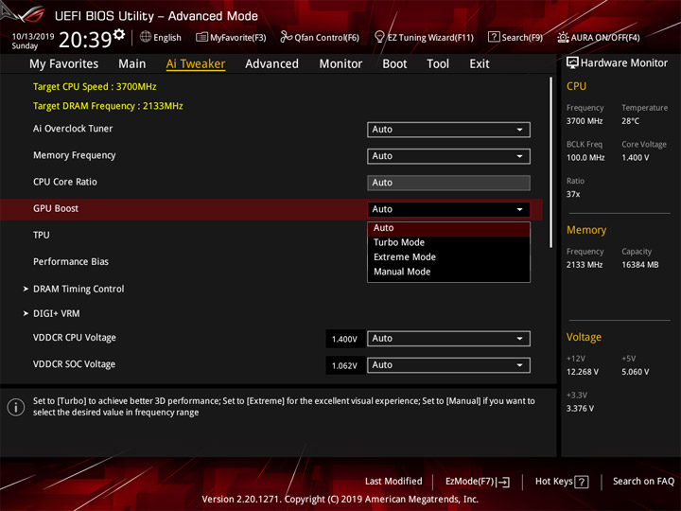Open Last Modified settings list
The image size is (681, 511).
click(x=393, y=482)
